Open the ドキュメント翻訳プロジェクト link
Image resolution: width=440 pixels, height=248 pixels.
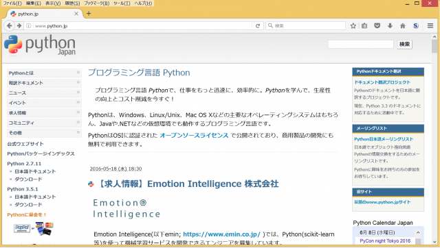tap(382, 82)
